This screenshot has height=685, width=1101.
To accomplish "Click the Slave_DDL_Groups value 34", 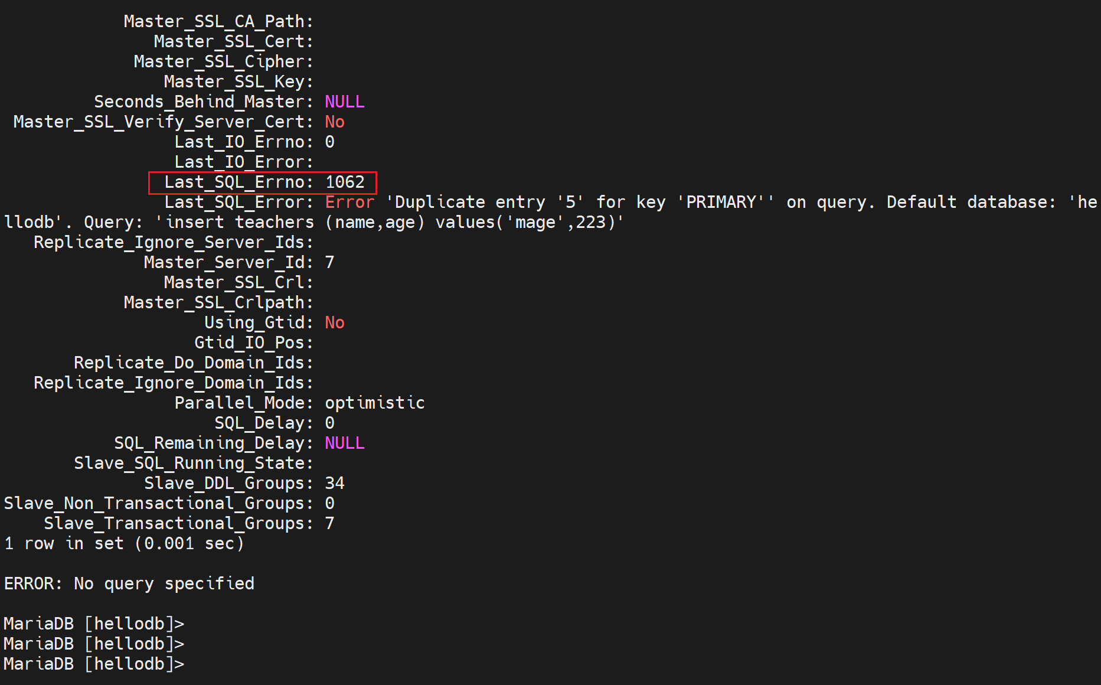I will [x=335, y=483].
